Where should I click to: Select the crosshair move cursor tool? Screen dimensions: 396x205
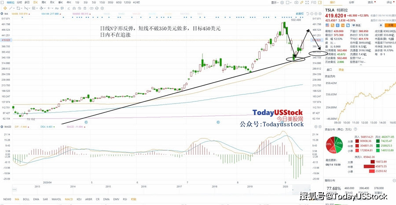click(x=5, y=8)
